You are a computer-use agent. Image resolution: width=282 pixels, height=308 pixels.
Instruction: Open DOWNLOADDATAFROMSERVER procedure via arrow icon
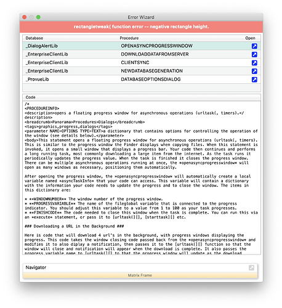click(254, 54)
